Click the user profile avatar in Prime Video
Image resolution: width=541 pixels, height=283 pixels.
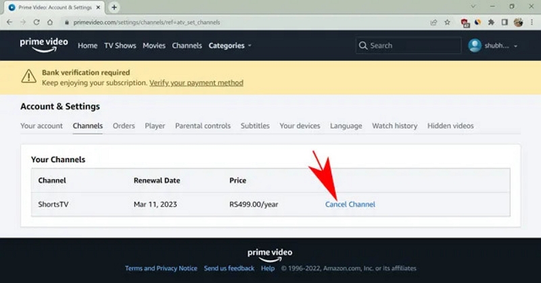(475, 46)
